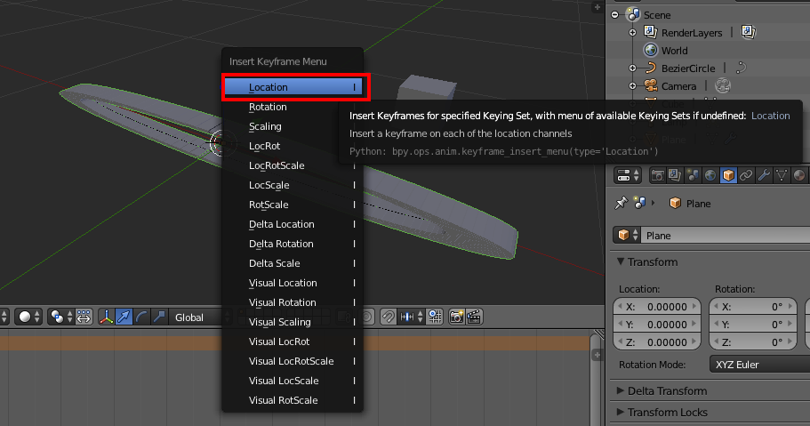Open the Object Data tab triangle icon

[x=781, y=175]
